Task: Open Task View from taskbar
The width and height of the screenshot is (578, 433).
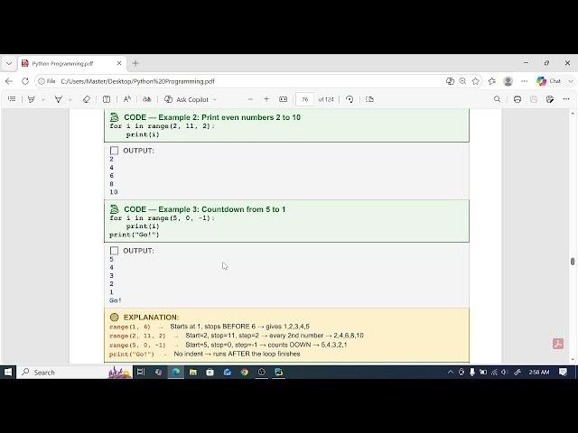Action: click(x=141, y=373)
